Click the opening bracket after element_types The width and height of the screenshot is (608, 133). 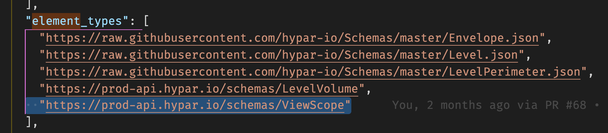click(146, 21)
